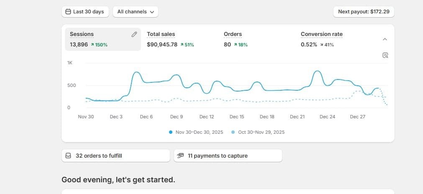Select the Sessions metric card

103,39
